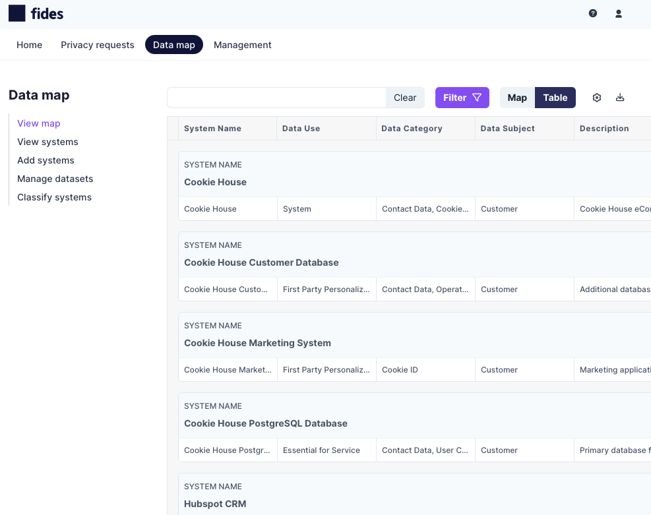Viewport: 651px width, 515px height.
Task: Open Manage datasets link
Action: coord(55,179)
